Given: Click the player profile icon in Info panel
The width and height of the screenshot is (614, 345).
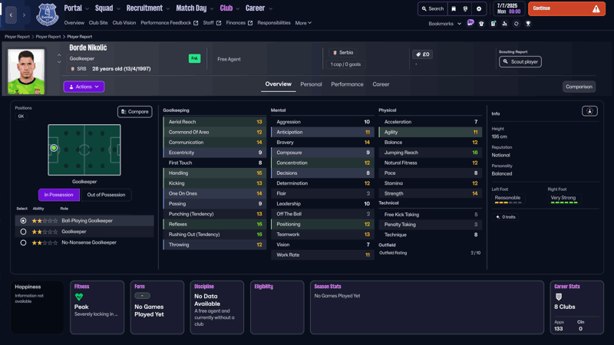Looking at the screenshot, I should [x=589, y=111].
